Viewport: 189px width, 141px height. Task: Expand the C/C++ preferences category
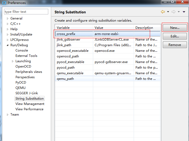click(x=7, y=24)
